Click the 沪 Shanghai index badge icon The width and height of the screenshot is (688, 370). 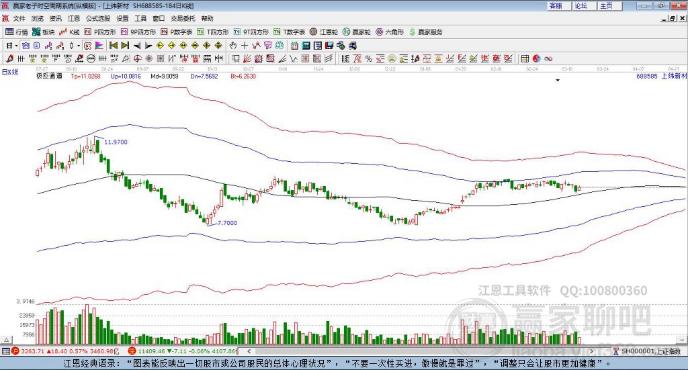pyautogui.click(x=15, y=351)
